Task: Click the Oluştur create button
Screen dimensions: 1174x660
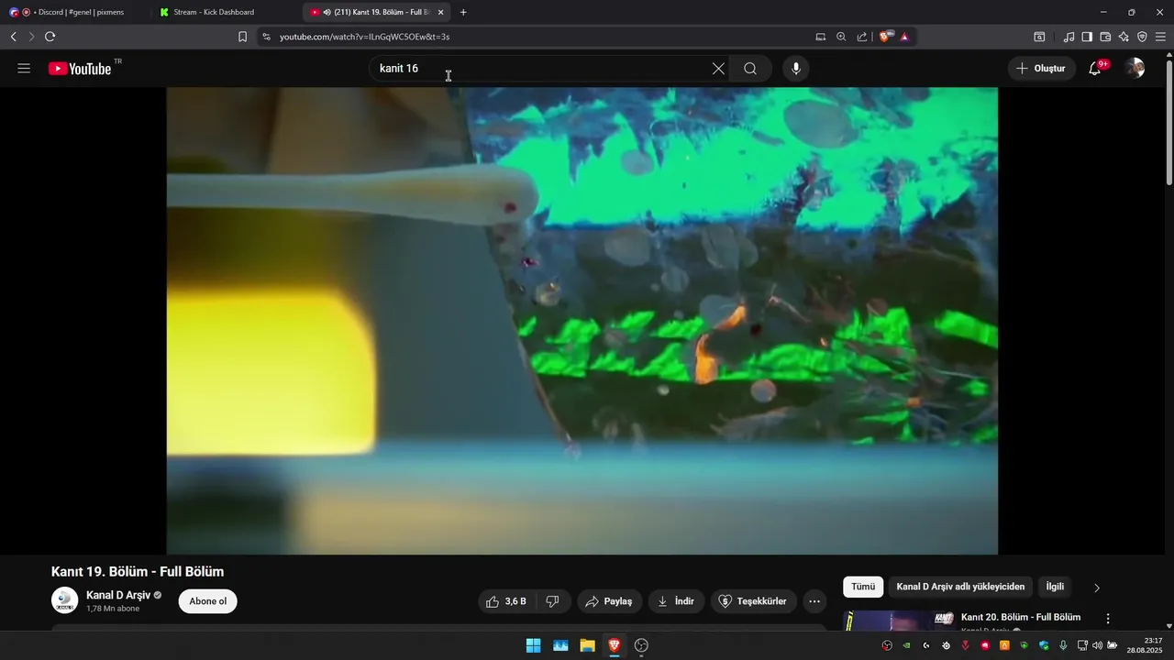Action: (1042, 69)
